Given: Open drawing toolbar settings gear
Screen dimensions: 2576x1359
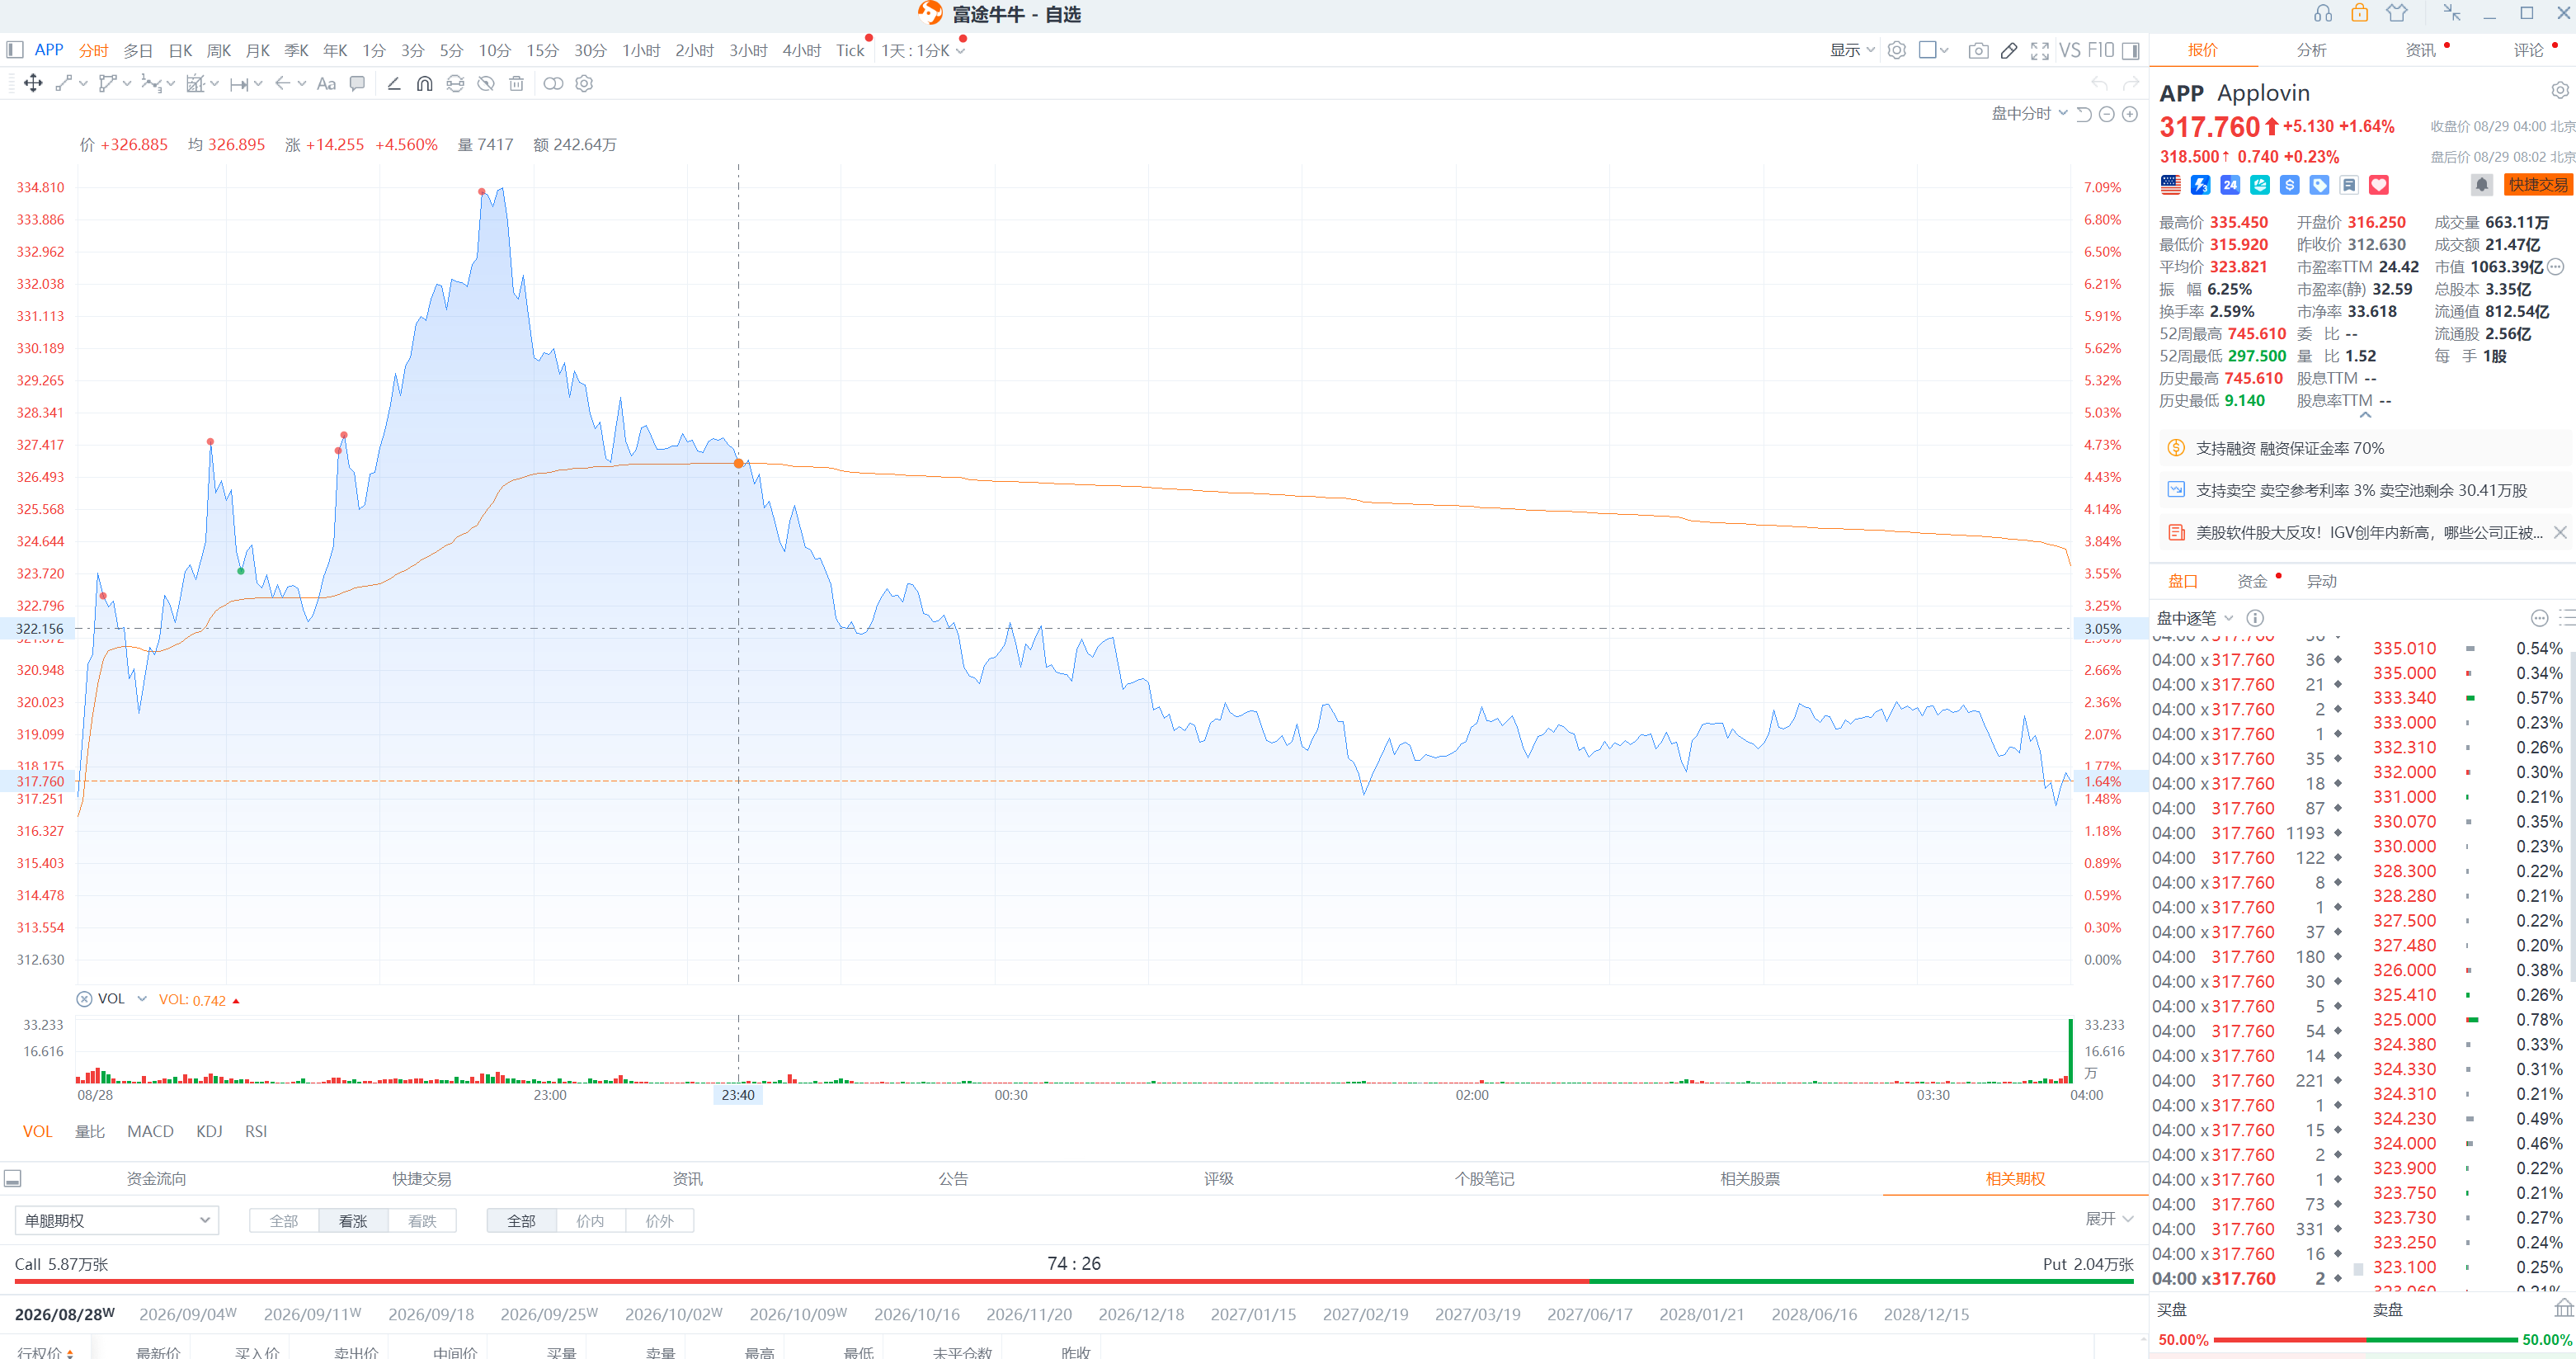Looking at the screenshot, I should coord(585,84).
